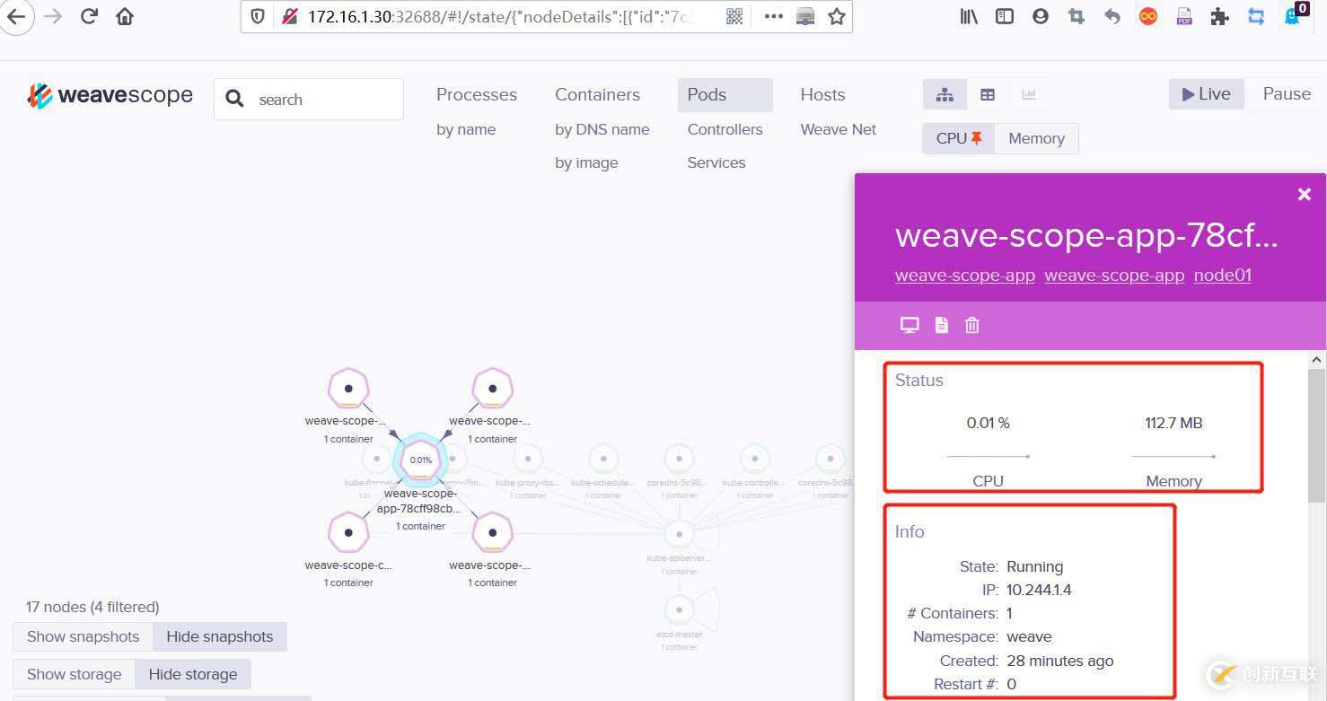Image resolution: width=1327 pixels, height=701 pixels.
Task: Open the Containers topology
Action: 597,94
